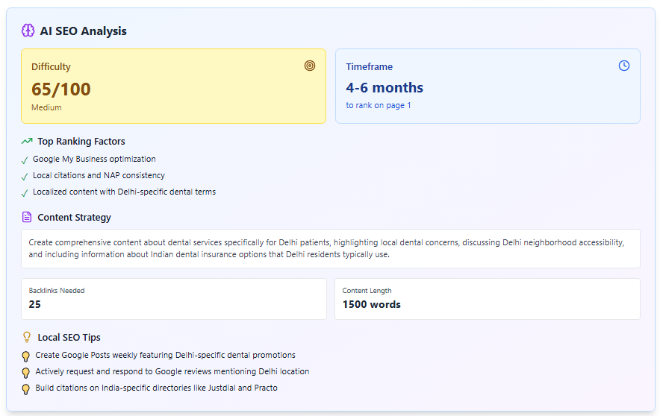660x416 pixels.
Task: Click the Content Length label
Action: pos(367,290)
